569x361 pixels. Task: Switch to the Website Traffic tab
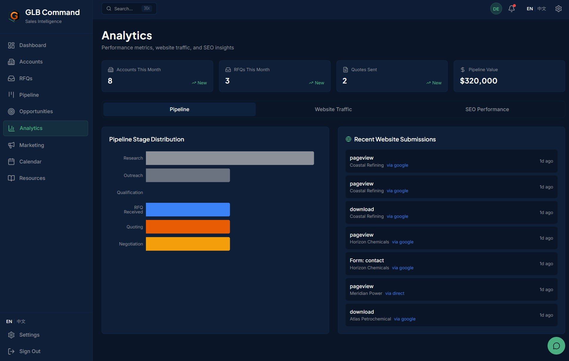click(333, 109)
